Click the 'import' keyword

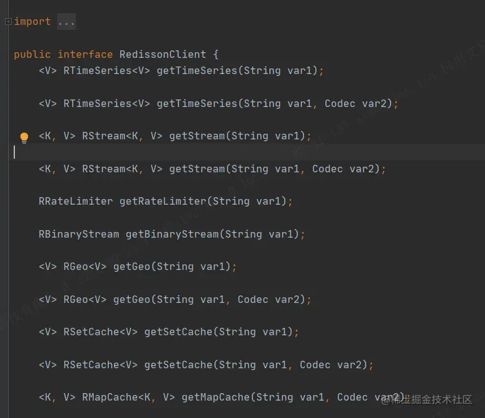32,22
